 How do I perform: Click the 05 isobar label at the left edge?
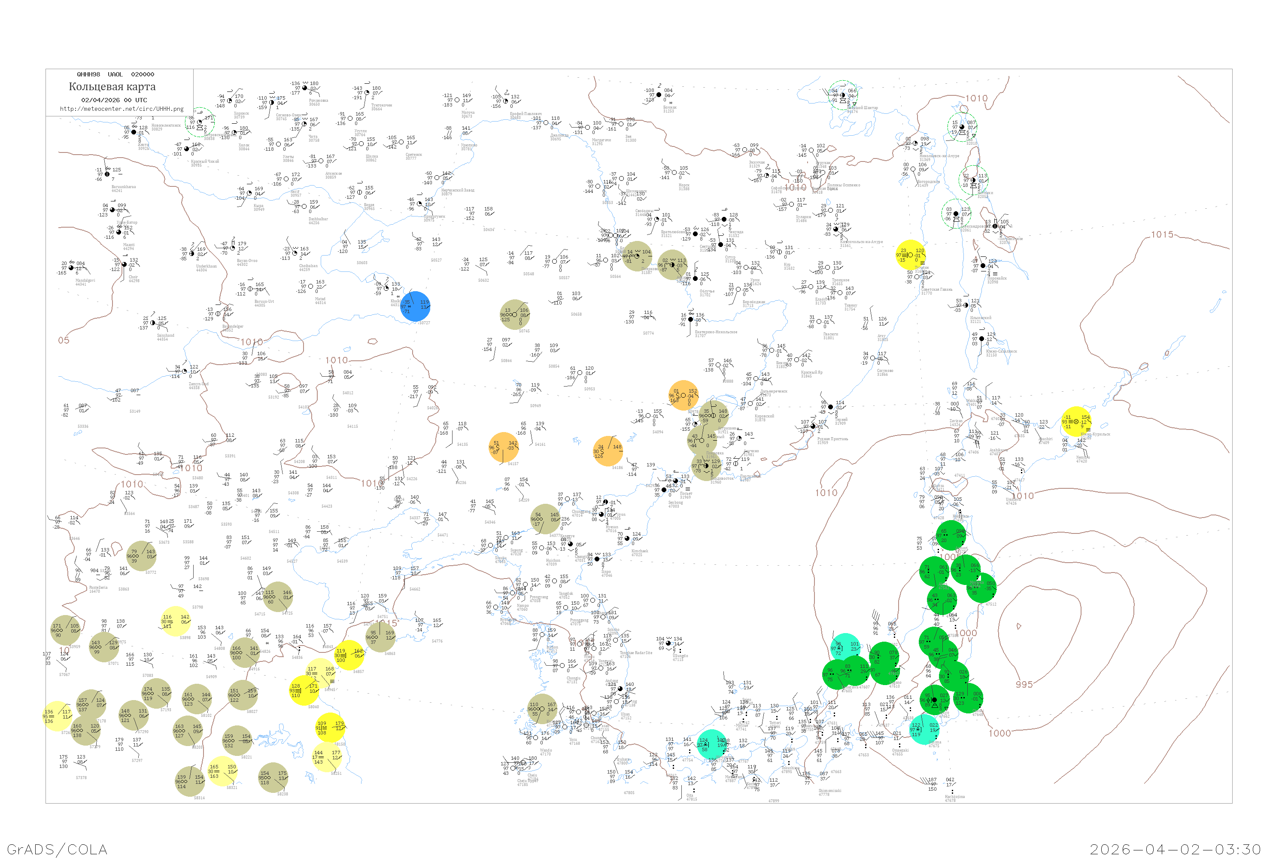pos(64,340)
